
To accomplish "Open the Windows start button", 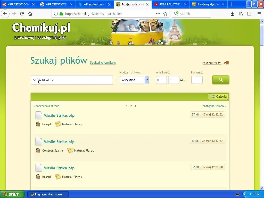I will pos(12,194).
